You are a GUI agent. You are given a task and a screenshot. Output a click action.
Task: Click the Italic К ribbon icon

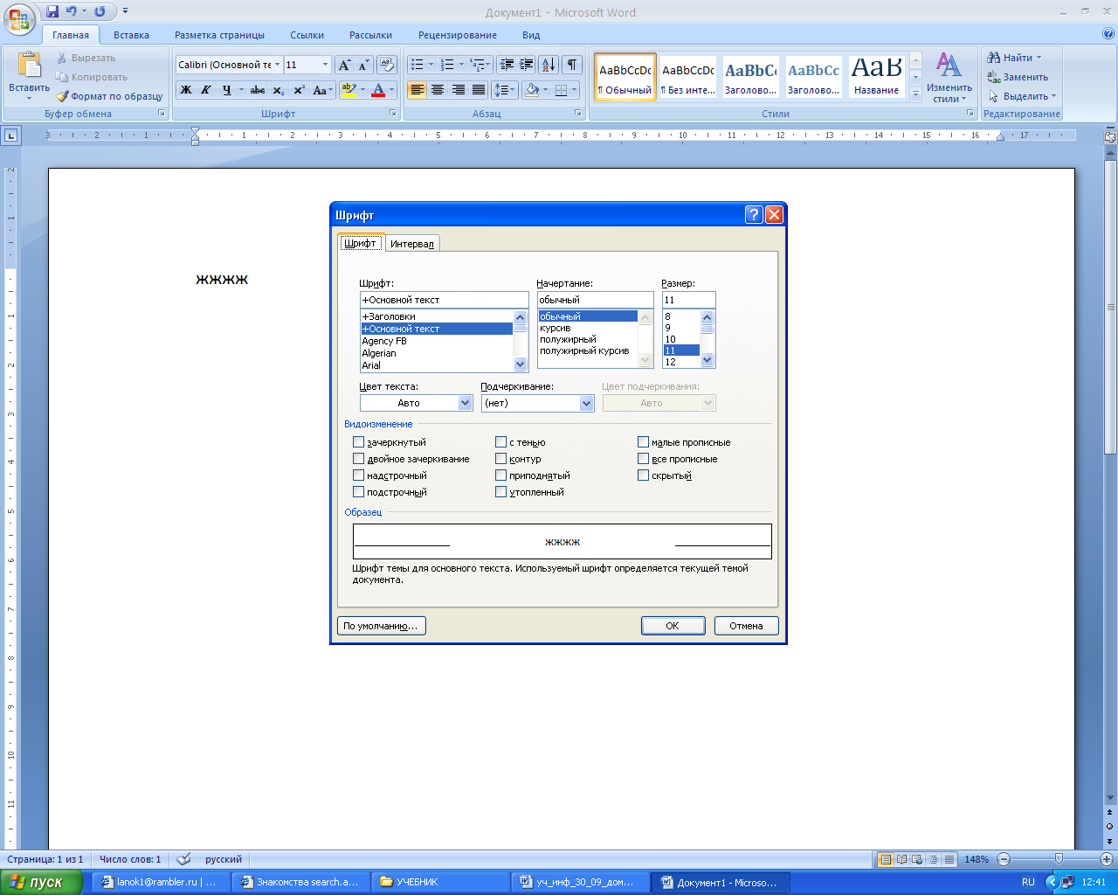[206, 90]
